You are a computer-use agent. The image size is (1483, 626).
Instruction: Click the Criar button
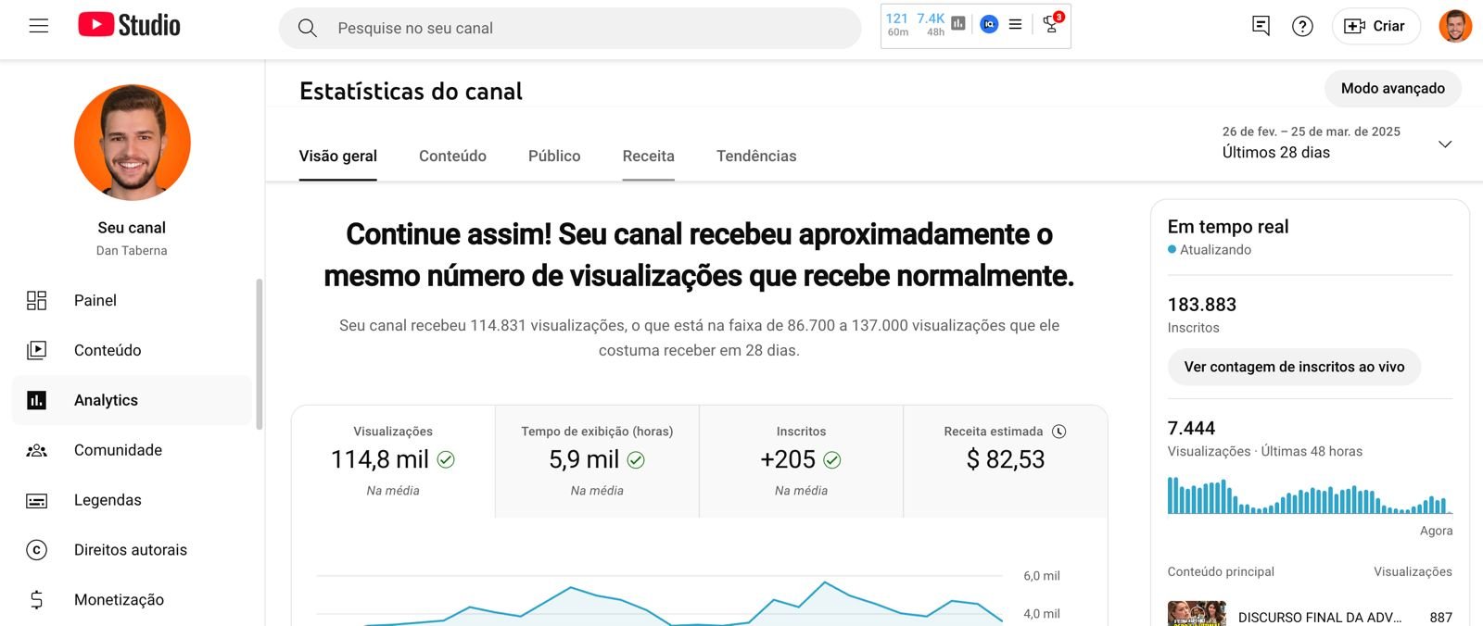pyautogui.click(x=1375, y=26)
